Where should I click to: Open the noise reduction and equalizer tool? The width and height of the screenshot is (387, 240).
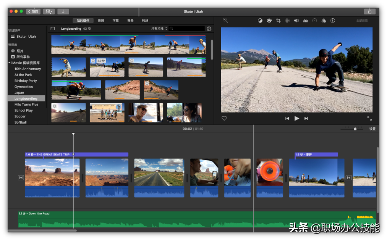(305, 21)
